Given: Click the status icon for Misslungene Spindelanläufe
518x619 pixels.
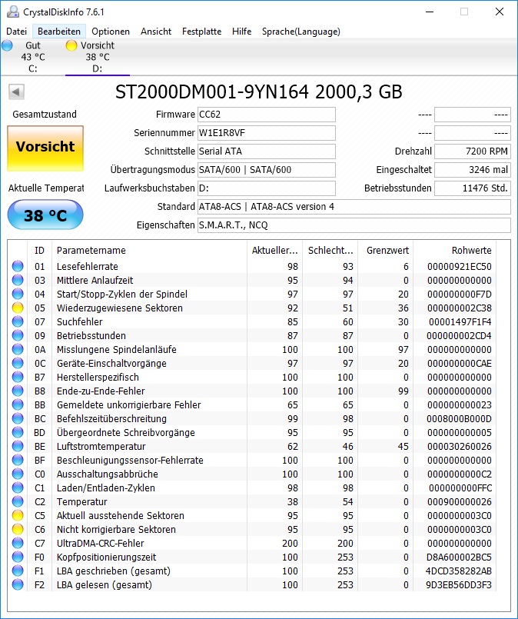Looking at the screenshot, I should click(x=18, y=349).
